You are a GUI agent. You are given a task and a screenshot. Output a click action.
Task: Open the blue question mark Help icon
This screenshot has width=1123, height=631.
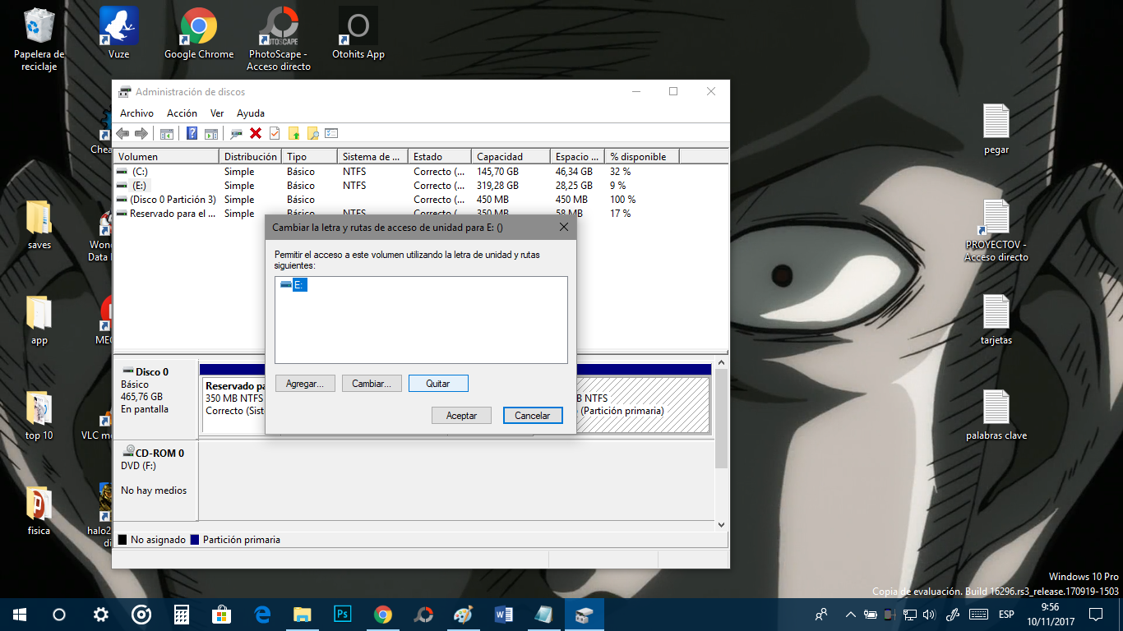tap(192, 133)
